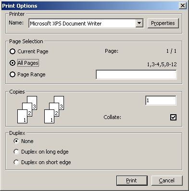Click the first collated pages illustration
Image resolution: width=189 pixels, height=191 pixels.
click(x=27, y=109)
